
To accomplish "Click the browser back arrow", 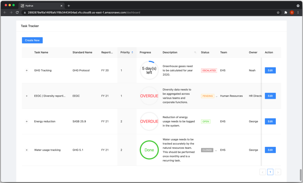I will 5,13.
